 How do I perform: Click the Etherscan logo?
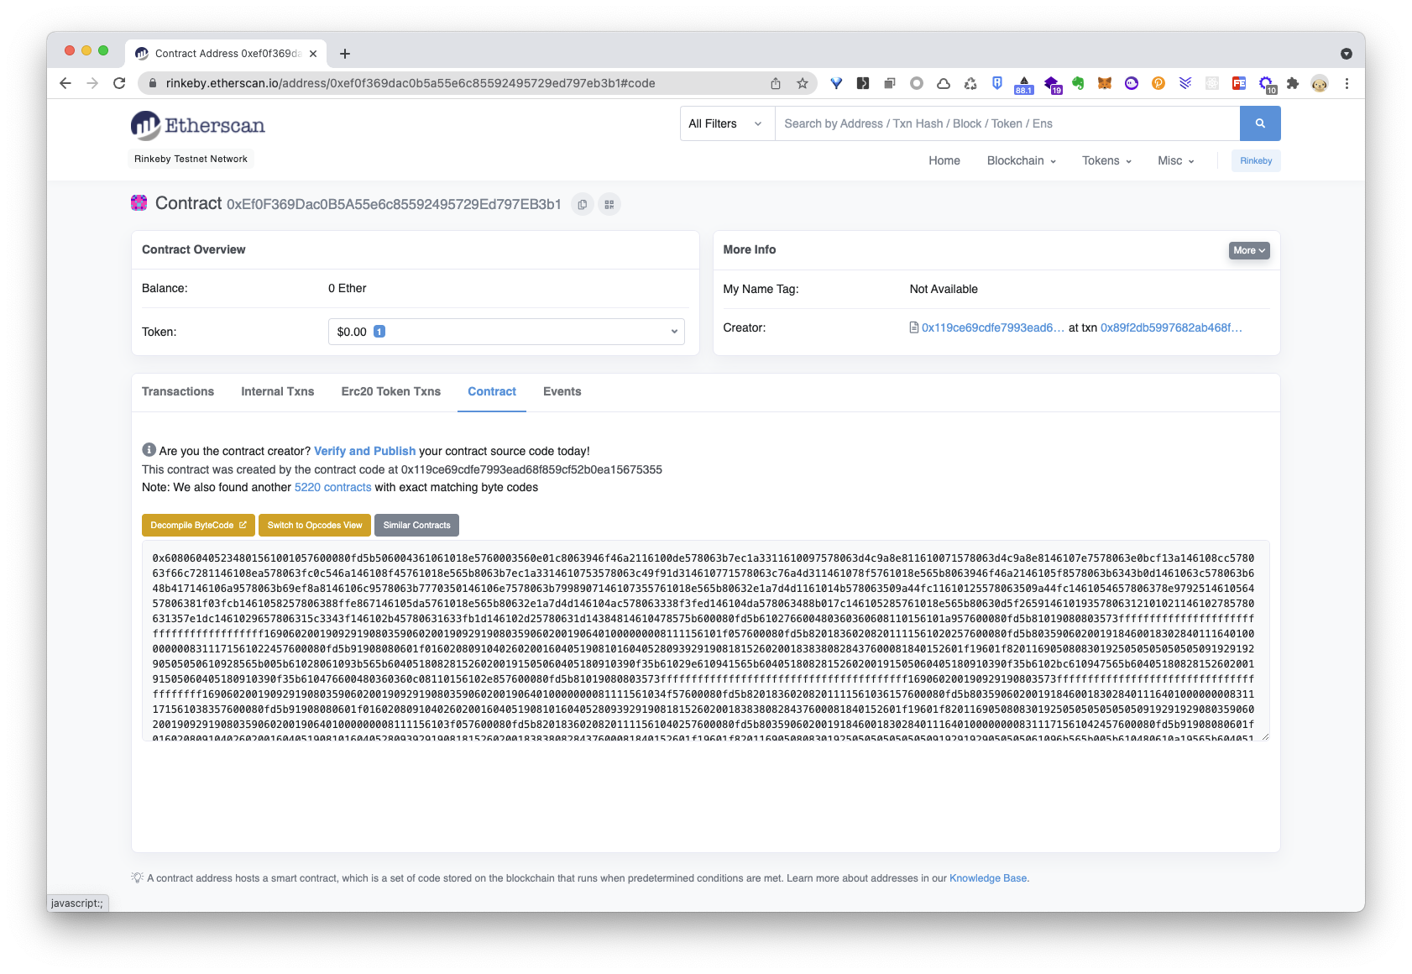(x=198, y=125)
